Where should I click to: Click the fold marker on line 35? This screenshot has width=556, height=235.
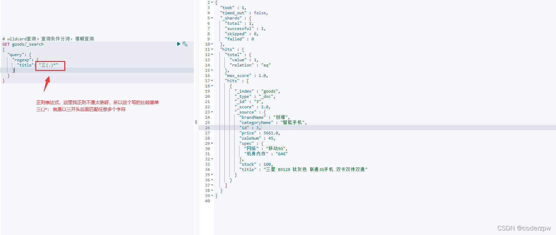pyautogui.click(x=212, y=175)
